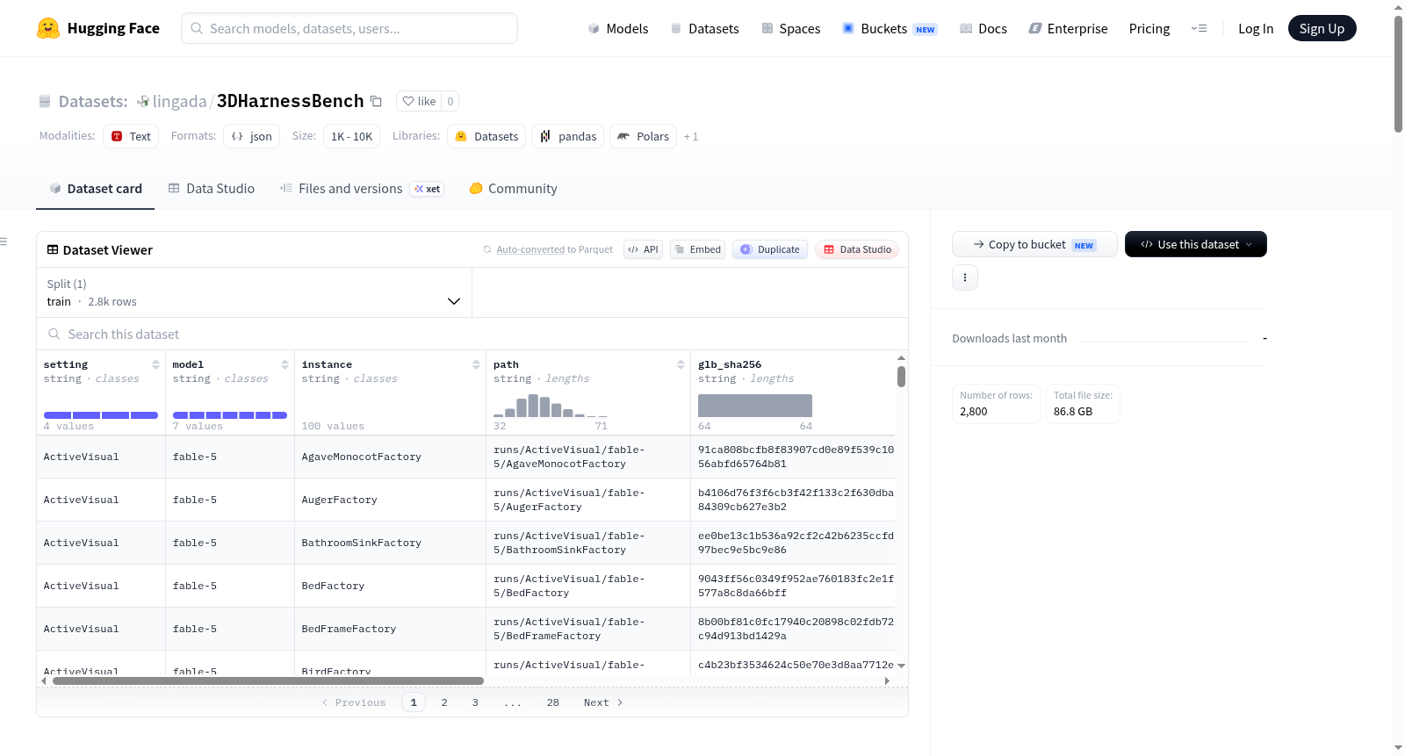This screenshot has width=1405, height=756.
Task: Click Next page in pagination
Action: (x=603, y=702)
